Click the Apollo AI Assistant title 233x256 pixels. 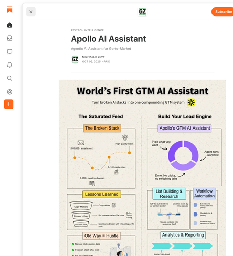coord(109,39)
